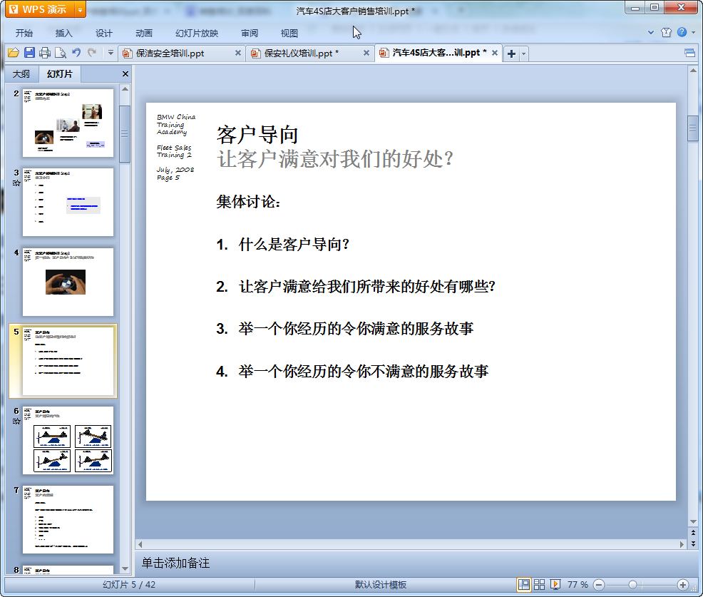Open the 开始 ribbon tab

[x=24, y=34]
